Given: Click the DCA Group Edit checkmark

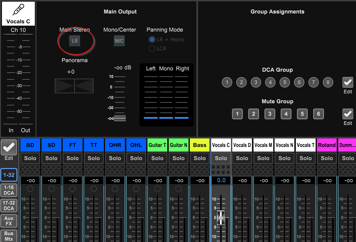Looking at the screenshot, I should tap(348, 82).
